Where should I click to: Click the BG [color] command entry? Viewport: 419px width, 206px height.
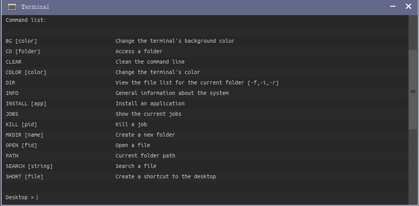click(21, 41)
